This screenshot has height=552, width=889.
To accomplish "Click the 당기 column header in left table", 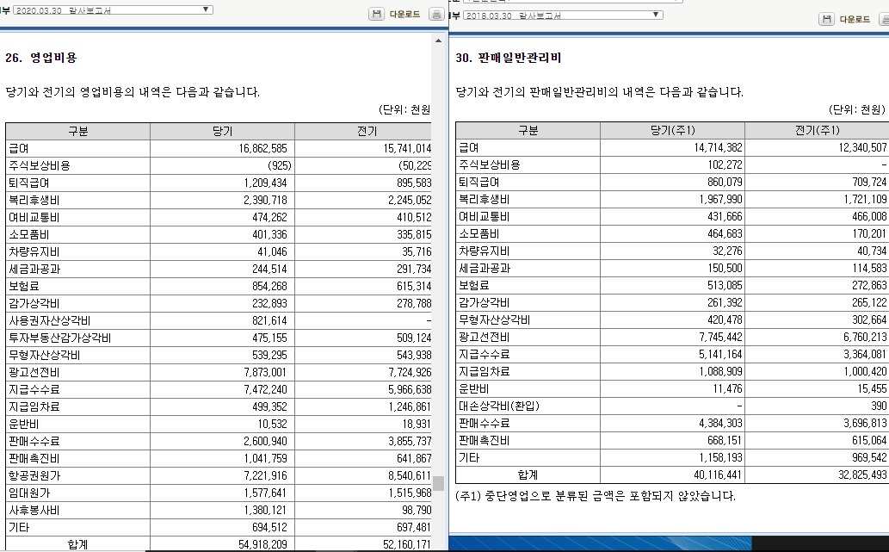I will [x=222, y=131].
